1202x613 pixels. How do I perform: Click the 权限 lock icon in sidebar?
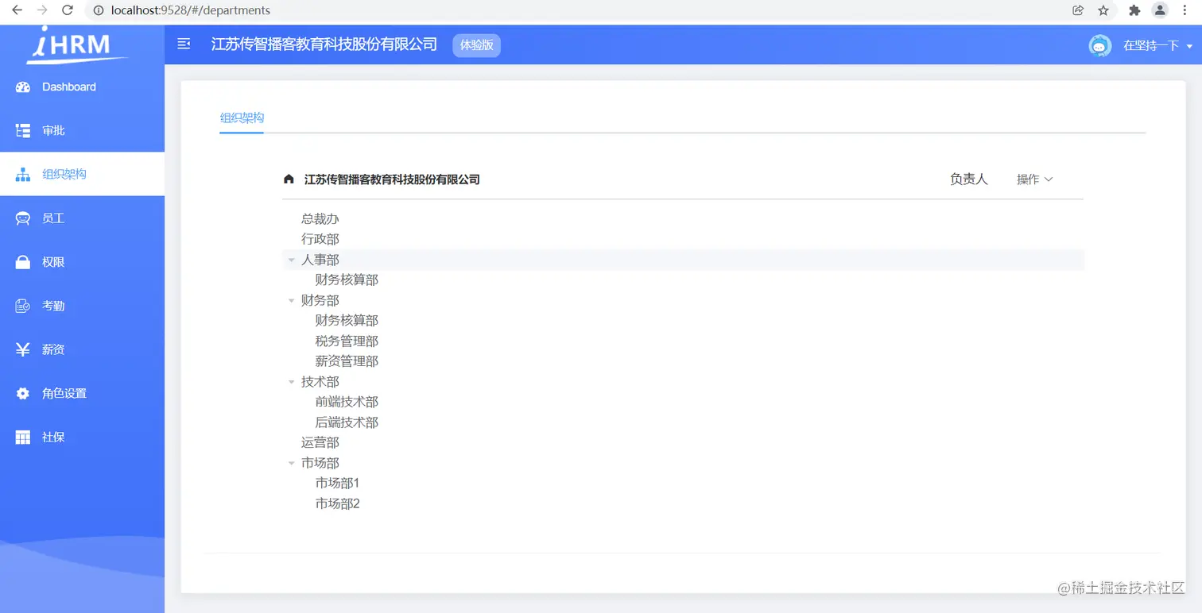pyautogui.click(x=23, y=262)
